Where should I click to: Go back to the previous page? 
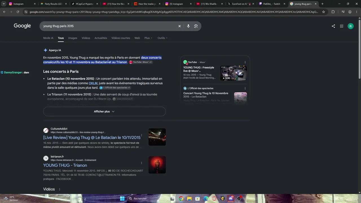tap(4, 12)
